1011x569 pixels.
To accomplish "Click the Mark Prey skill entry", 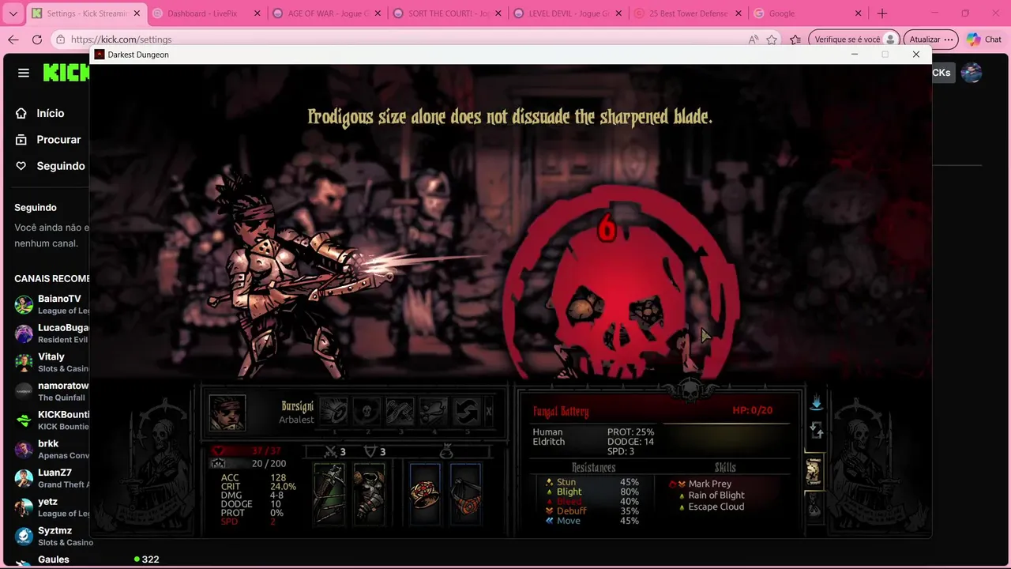I will [701, 484].
